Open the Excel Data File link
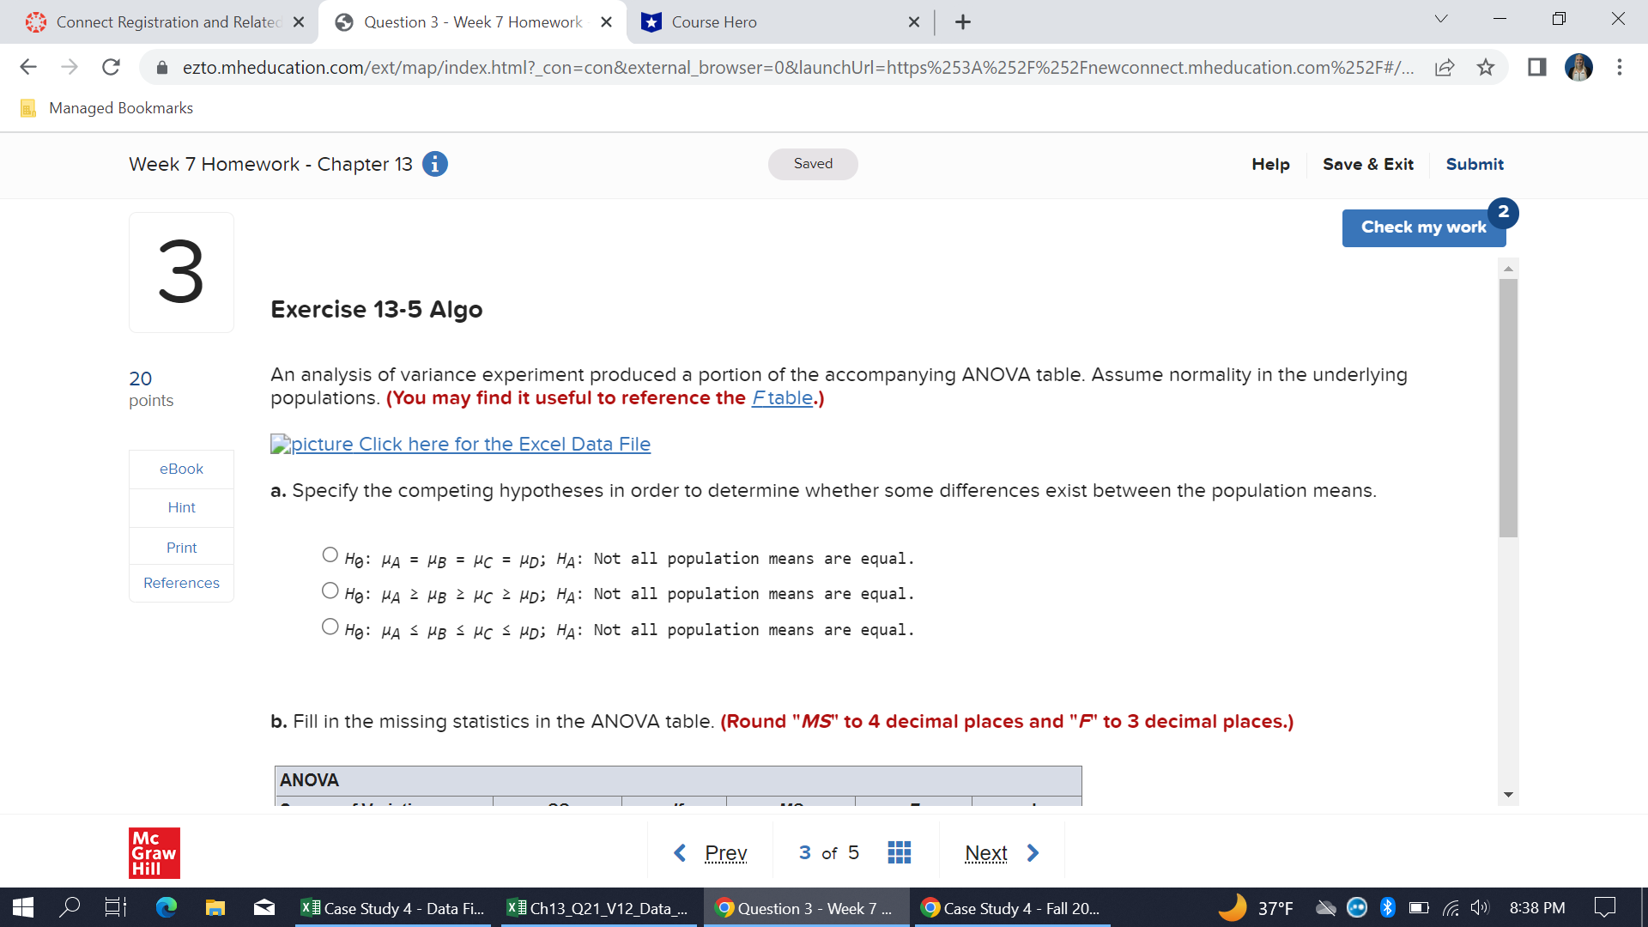The width and height of the screenshot is (1648, 927). coord(460,444)
